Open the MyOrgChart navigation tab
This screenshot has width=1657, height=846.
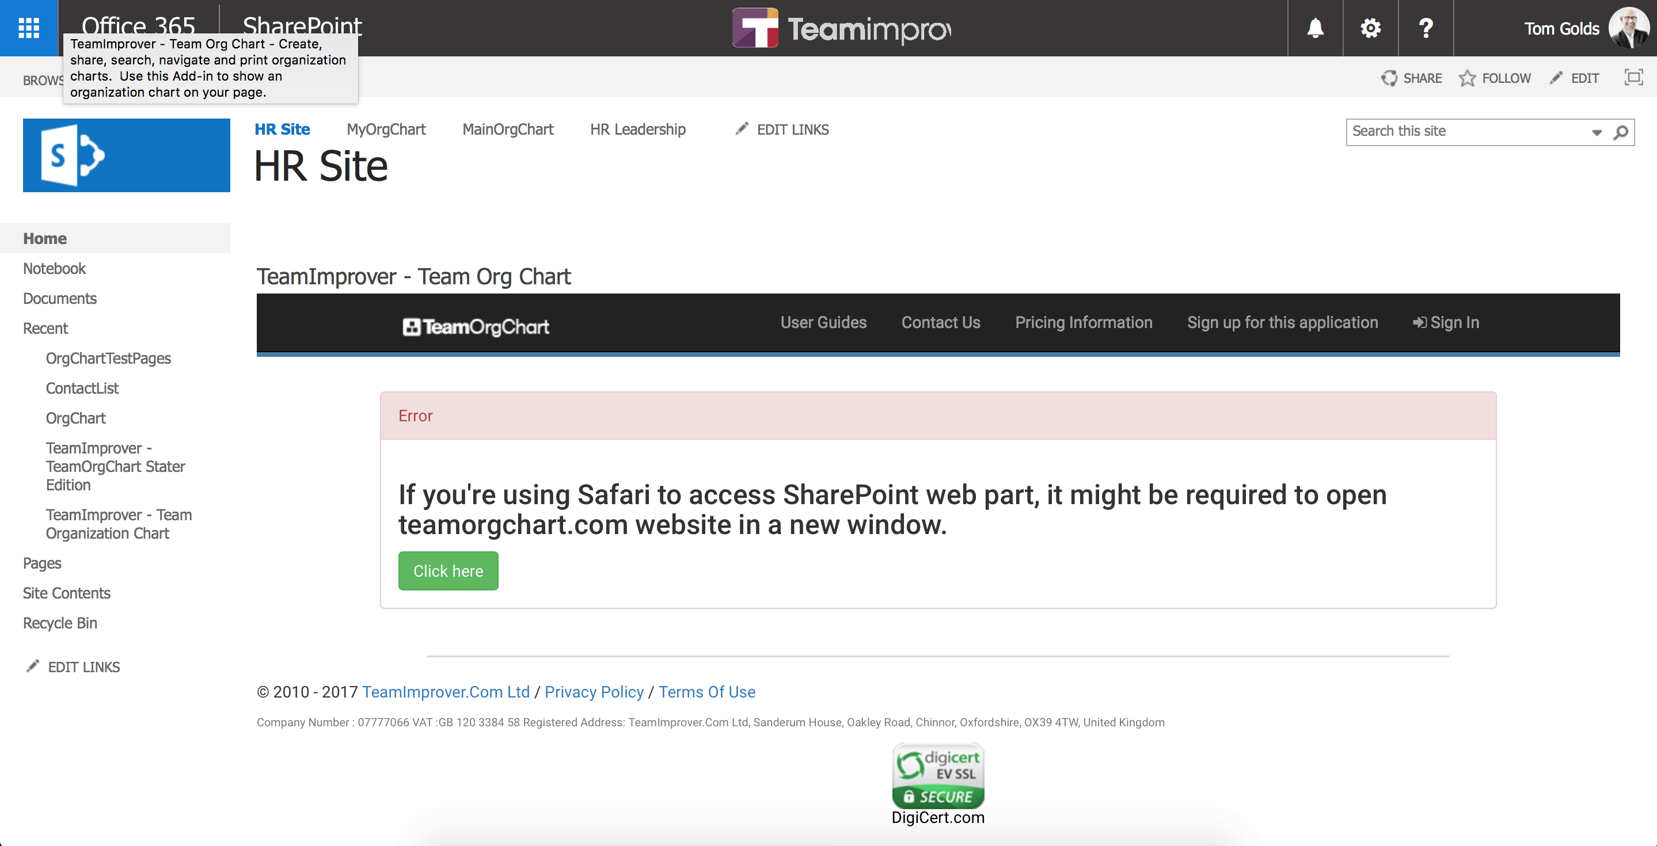386,129
